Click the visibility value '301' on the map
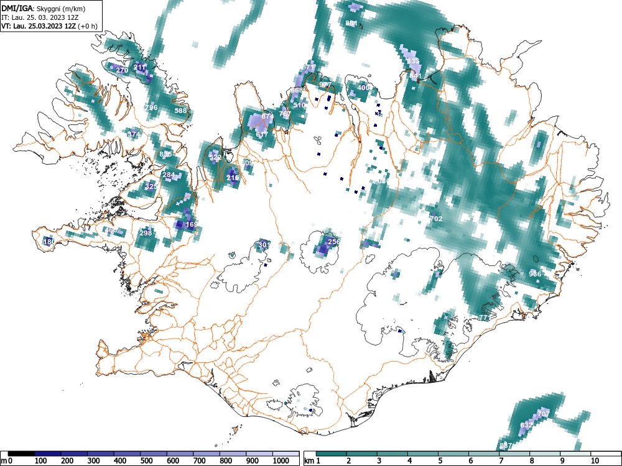 (264, 245)
